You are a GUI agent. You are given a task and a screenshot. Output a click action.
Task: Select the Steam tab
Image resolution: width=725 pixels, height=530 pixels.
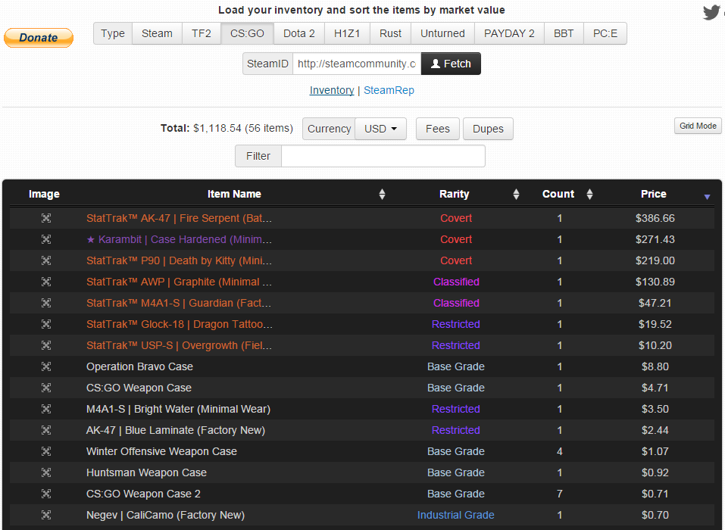pos(158,33)
